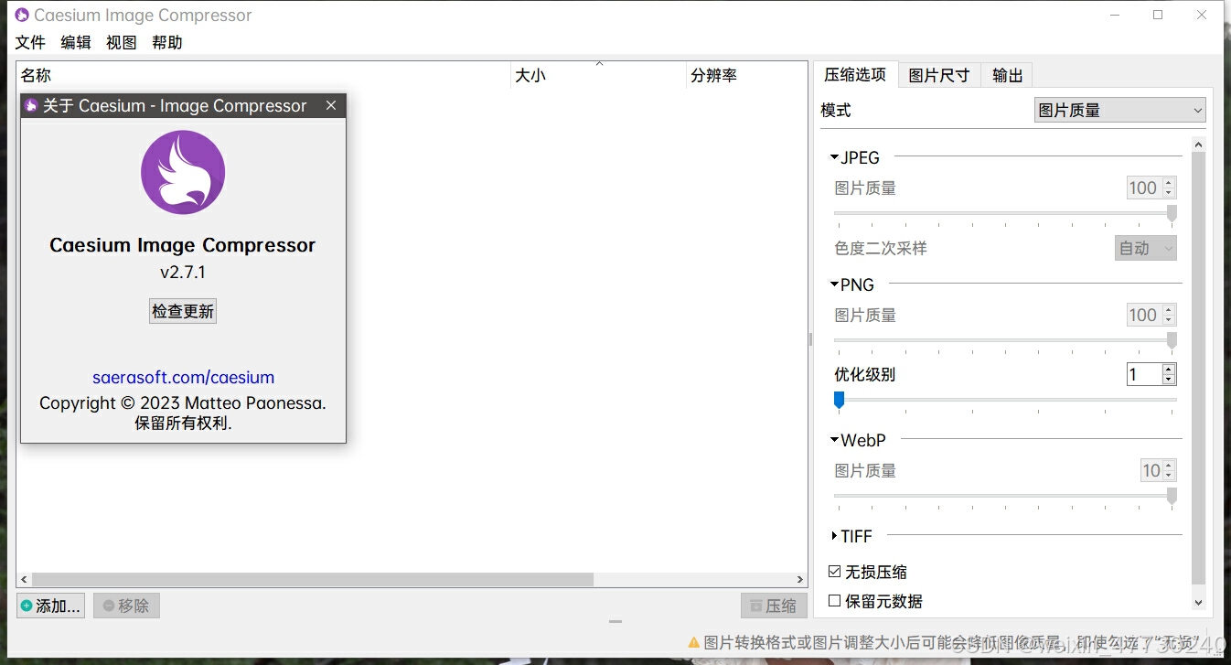The image size is (1231, 665).
Task: Open the 编辑 menu
Action: [76, 42]
